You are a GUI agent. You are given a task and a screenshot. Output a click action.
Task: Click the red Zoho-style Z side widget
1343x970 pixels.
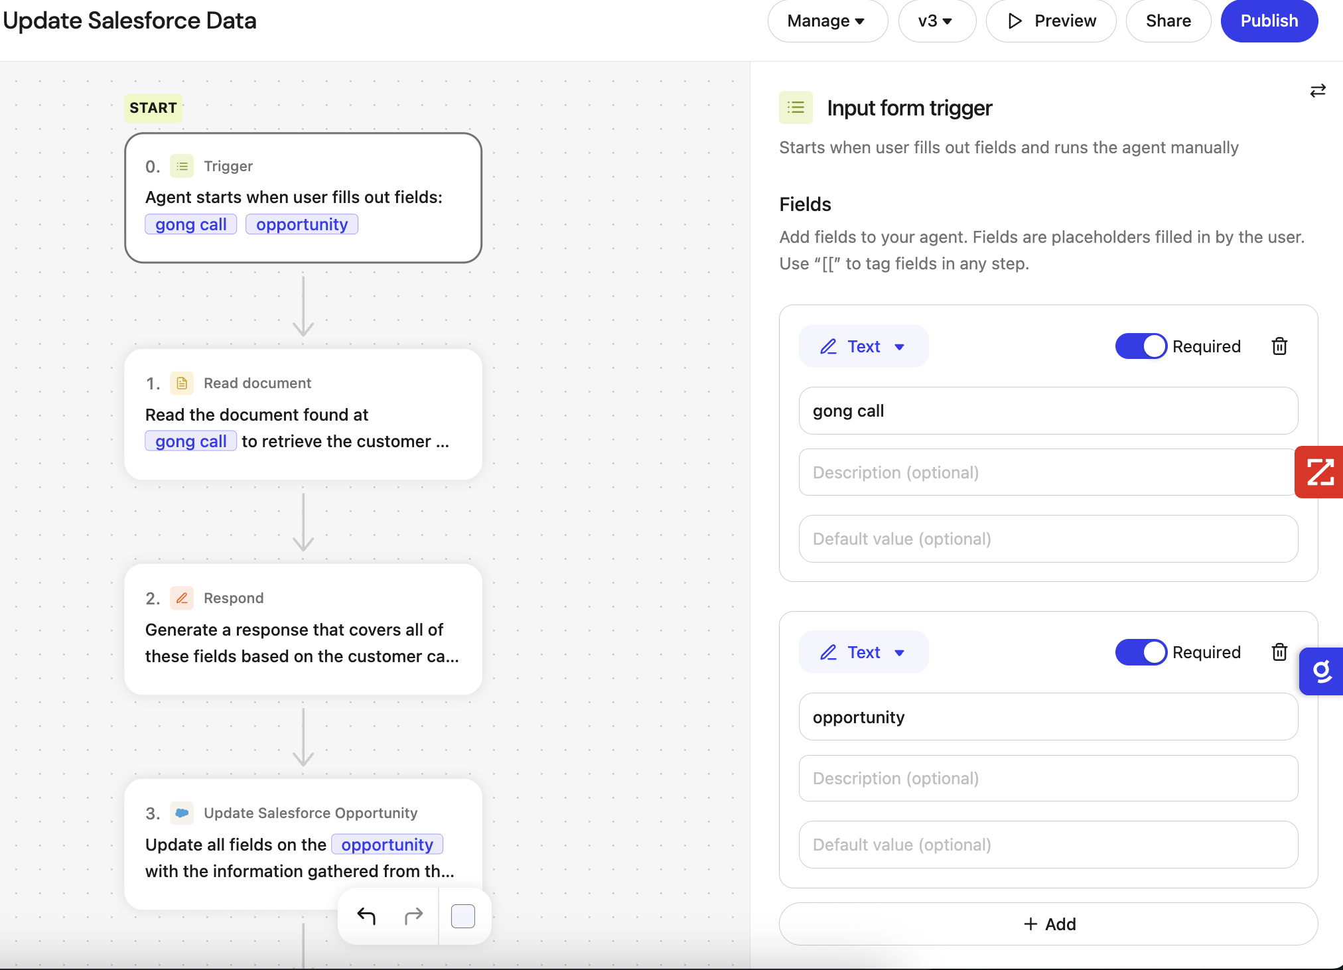click(1319, 472)
